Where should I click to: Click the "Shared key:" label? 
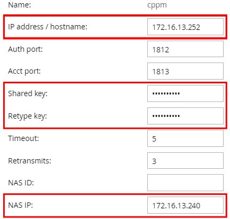[28, 93]
